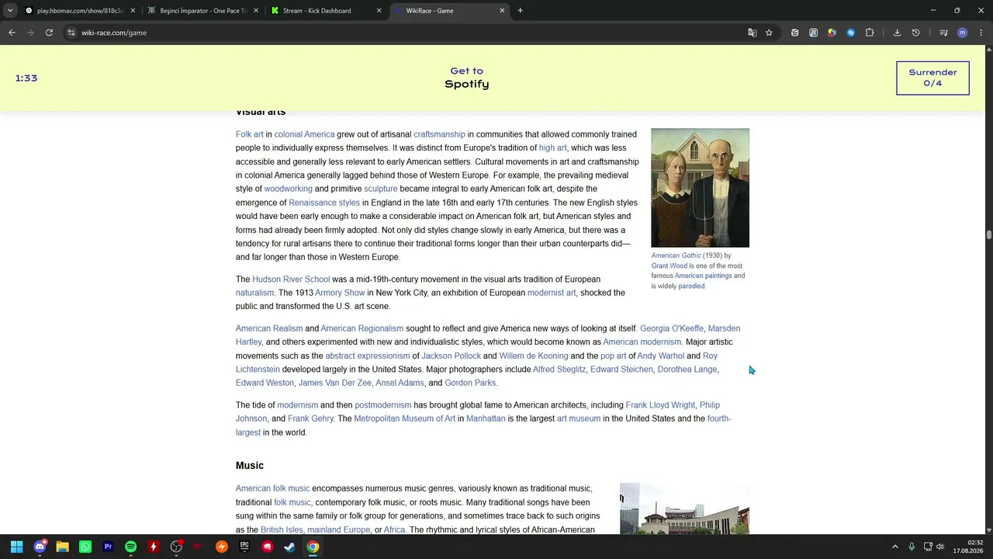The image size is (993, 559).
Task: Open the browser history clock icon
Action: 915,33
